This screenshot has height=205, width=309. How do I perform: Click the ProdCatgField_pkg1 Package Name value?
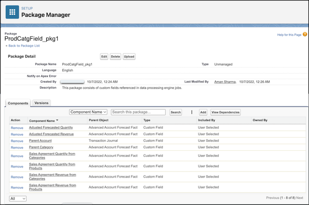pyautogui.click(x=77, y=64)
